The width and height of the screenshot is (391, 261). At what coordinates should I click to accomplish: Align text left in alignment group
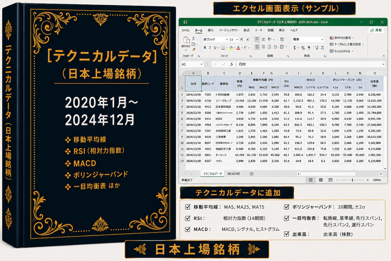point(257,47)
